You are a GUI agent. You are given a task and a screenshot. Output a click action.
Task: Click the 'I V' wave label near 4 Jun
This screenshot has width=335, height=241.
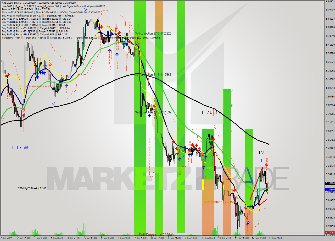coord(52,104)
